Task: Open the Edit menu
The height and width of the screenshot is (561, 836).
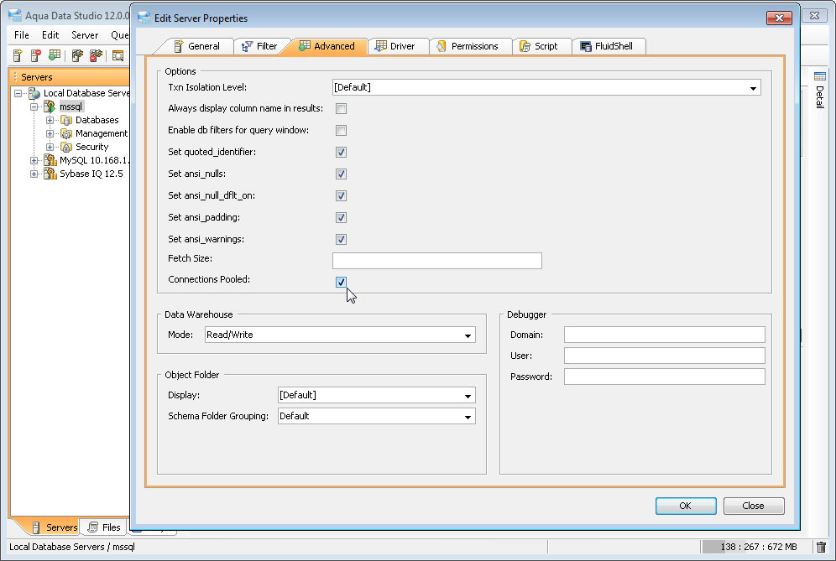Action: pyautogui.click(x=50, y=35)
